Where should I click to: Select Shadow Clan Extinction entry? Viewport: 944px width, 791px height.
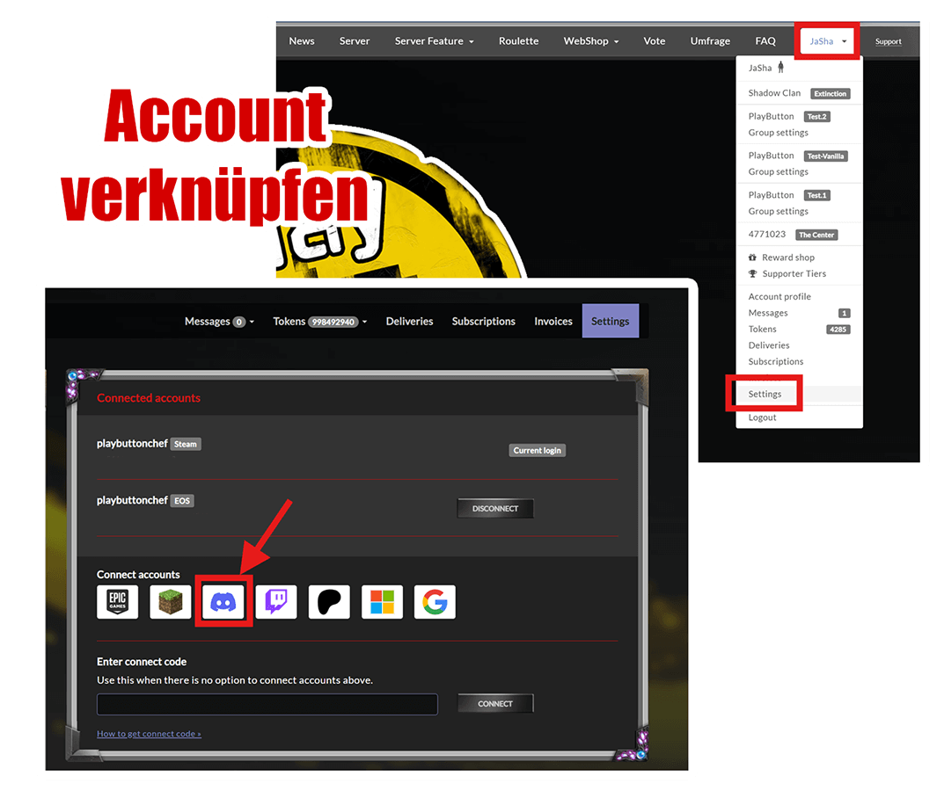point(799,93)
